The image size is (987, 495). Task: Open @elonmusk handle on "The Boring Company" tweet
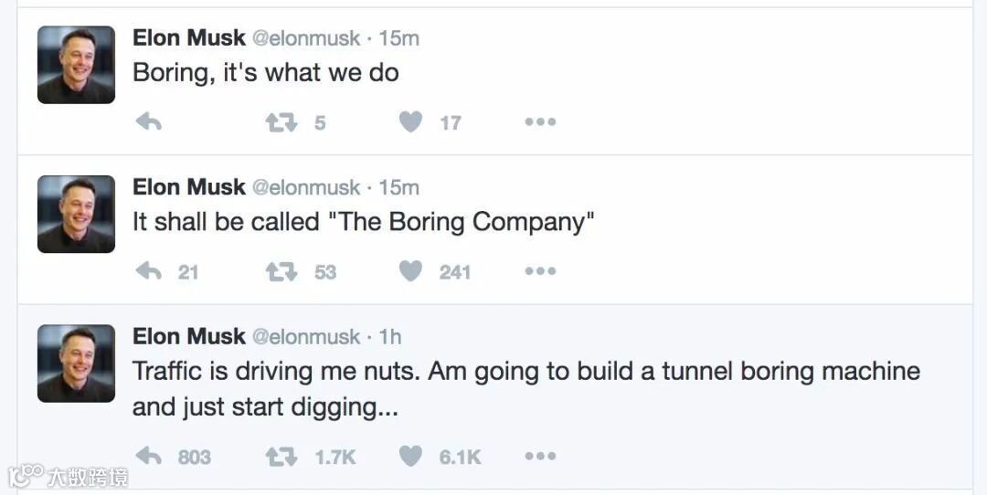coord(306,187)
